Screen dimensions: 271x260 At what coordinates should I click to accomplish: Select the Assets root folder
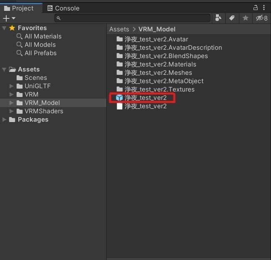tap(24, 69)
